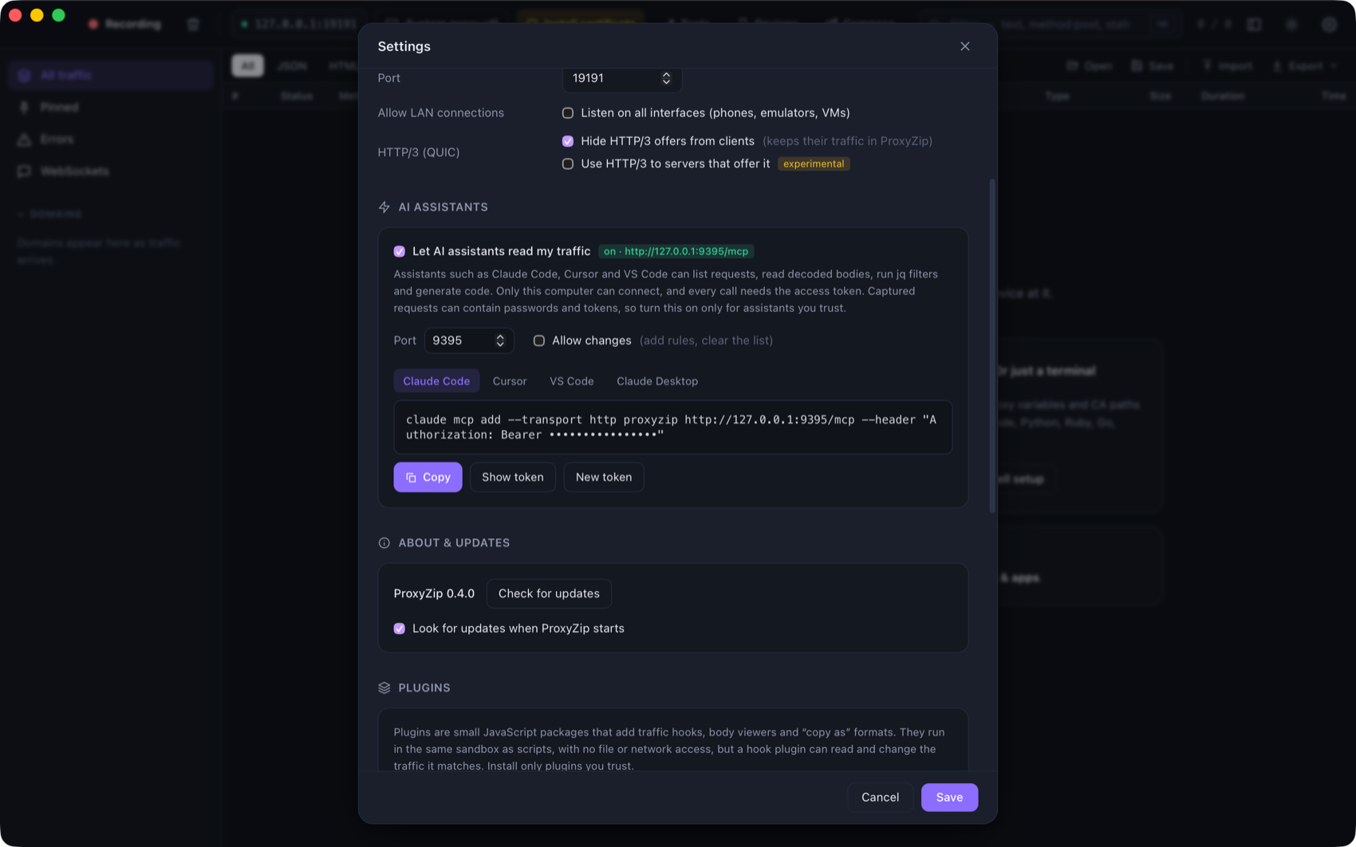Click the experimental badge
The height and width of the screenshot is (847, 1356).
pyautogui.click(x=814, y=164)
